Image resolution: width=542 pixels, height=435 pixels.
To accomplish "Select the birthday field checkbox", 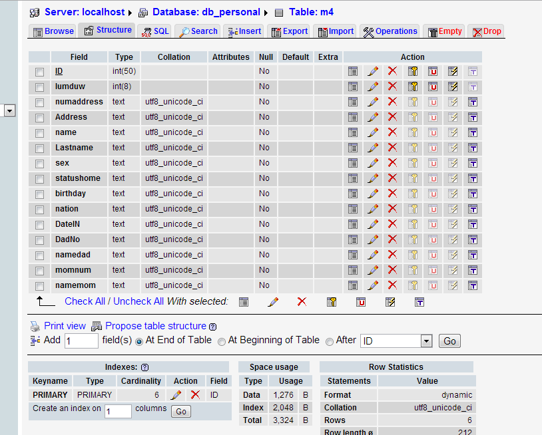I will pos(40,194).
